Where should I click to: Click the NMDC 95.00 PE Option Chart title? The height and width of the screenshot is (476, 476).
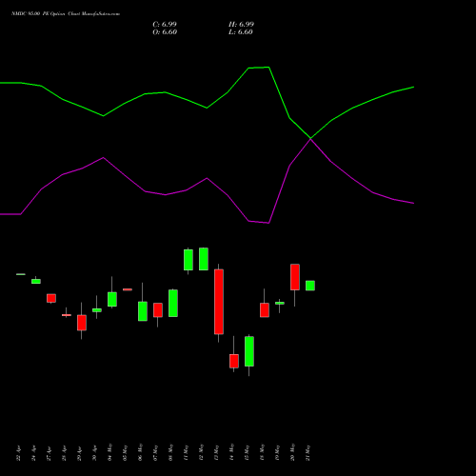[66, 14]
